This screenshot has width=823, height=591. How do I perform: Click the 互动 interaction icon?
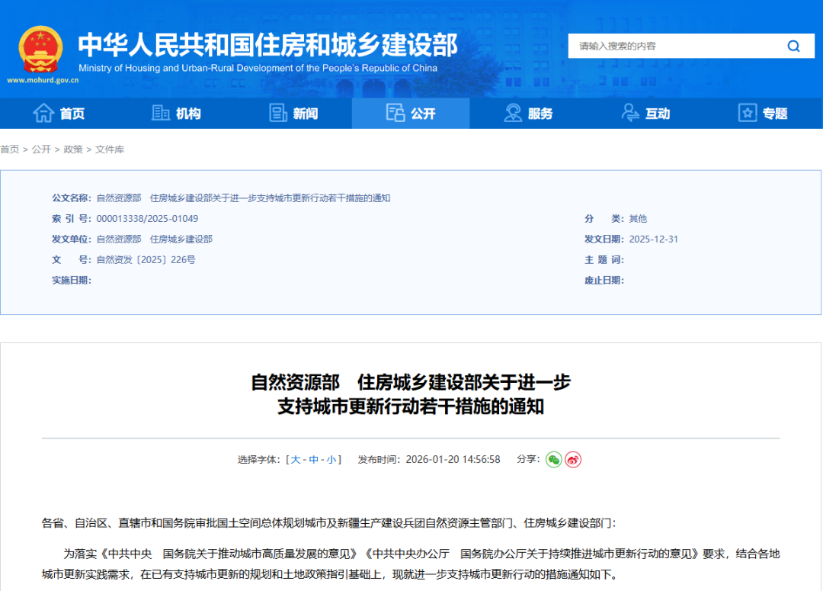[x=630, y=113]
